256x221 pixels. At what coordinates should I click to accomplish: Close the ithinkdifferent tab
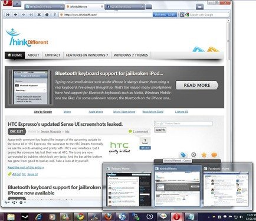click(x=102, y=6)
